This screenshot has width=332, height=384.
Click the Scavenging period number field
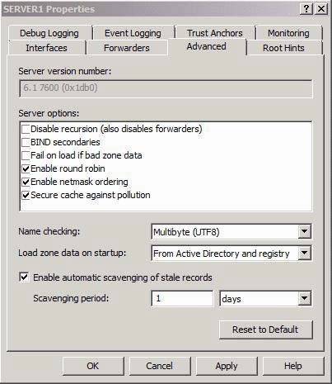[x=182, y=298]
